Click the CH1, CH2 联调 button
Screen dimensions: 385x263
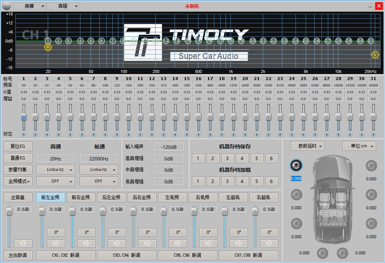tap(66, 255)
